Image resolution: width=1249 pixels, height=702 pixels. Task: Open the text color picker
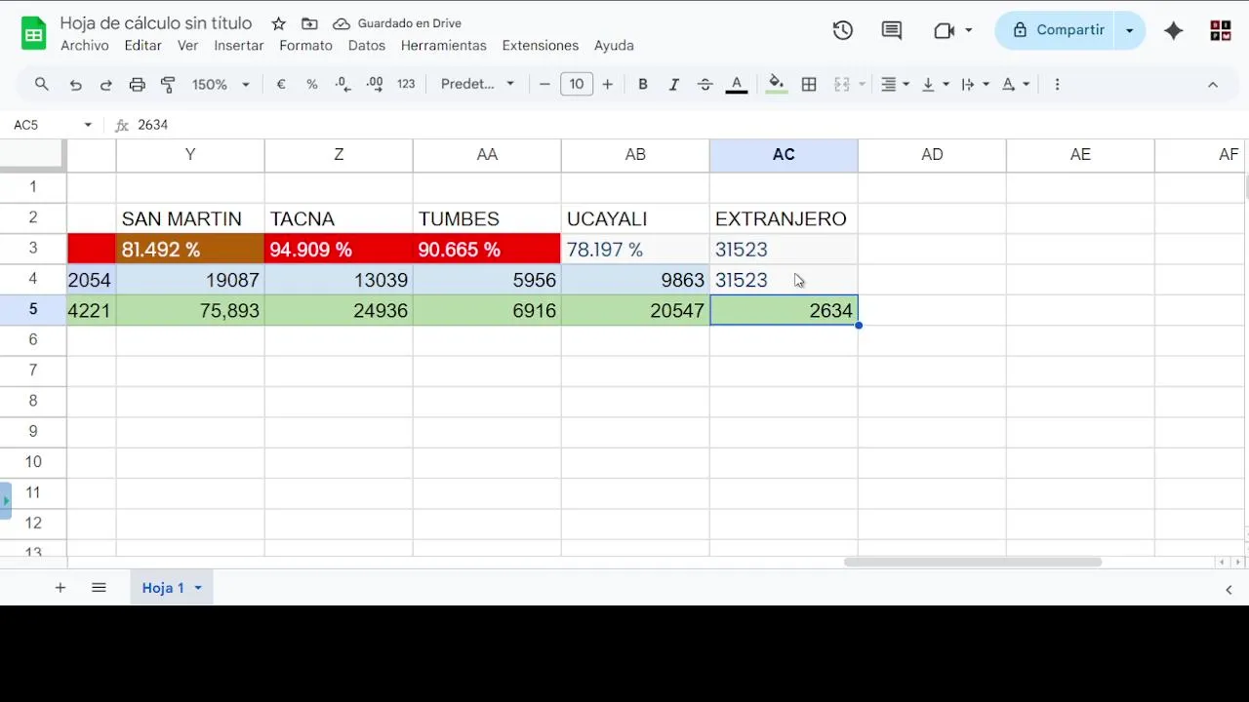coord(737,85)
